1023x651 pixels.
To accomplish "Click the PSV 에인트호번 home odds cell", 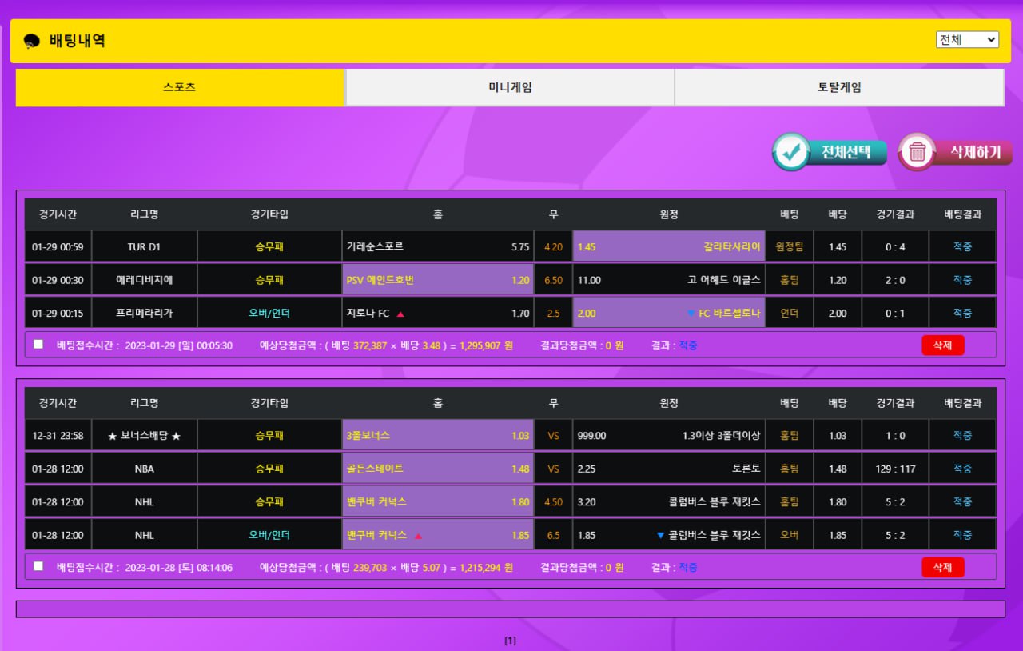I will 437,280.
